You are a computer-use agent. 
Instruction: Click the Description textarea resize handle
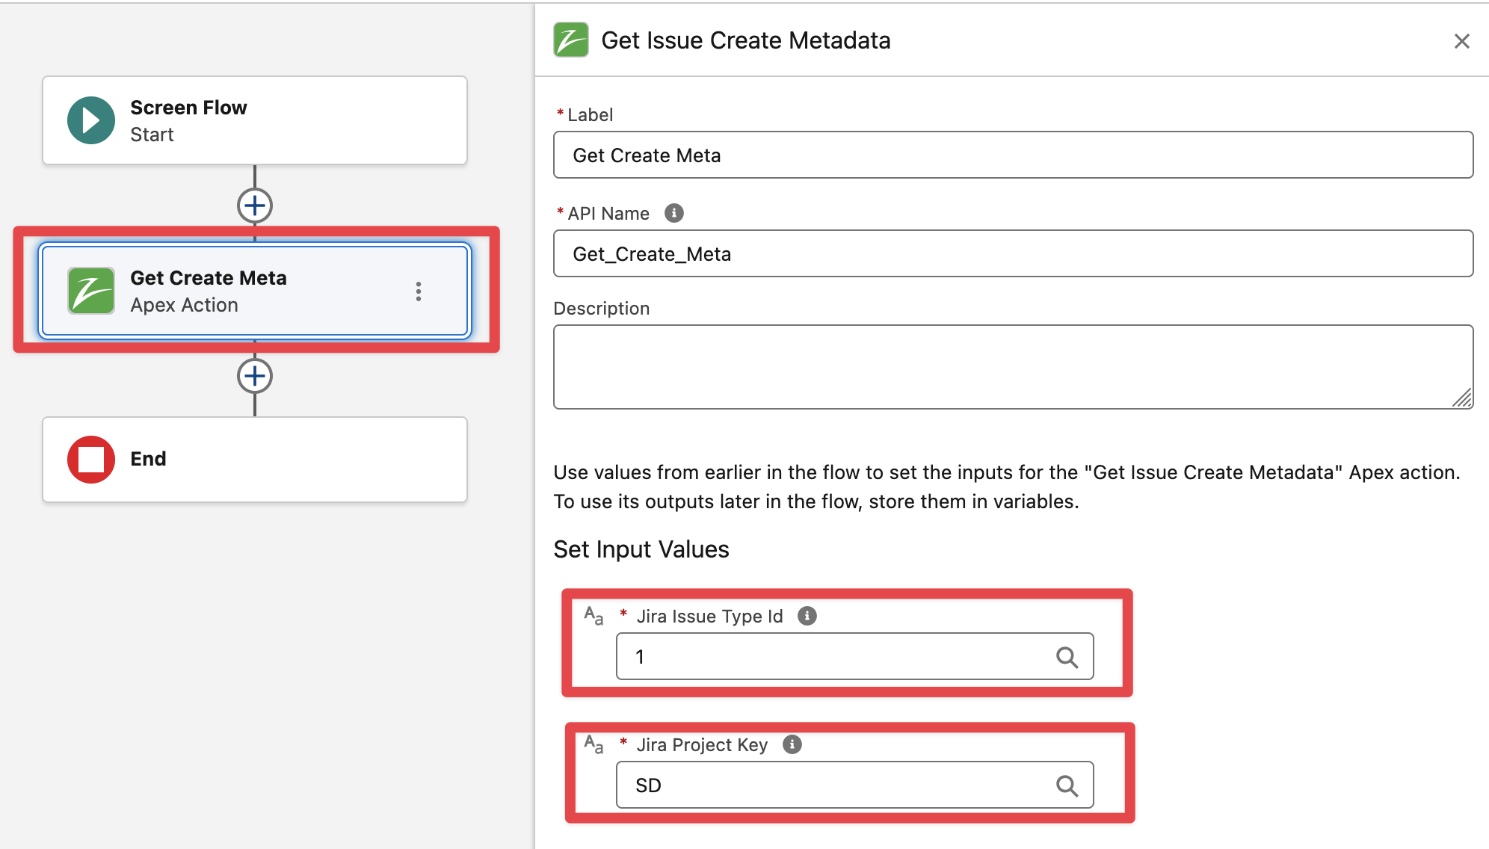click(1463, 398)
